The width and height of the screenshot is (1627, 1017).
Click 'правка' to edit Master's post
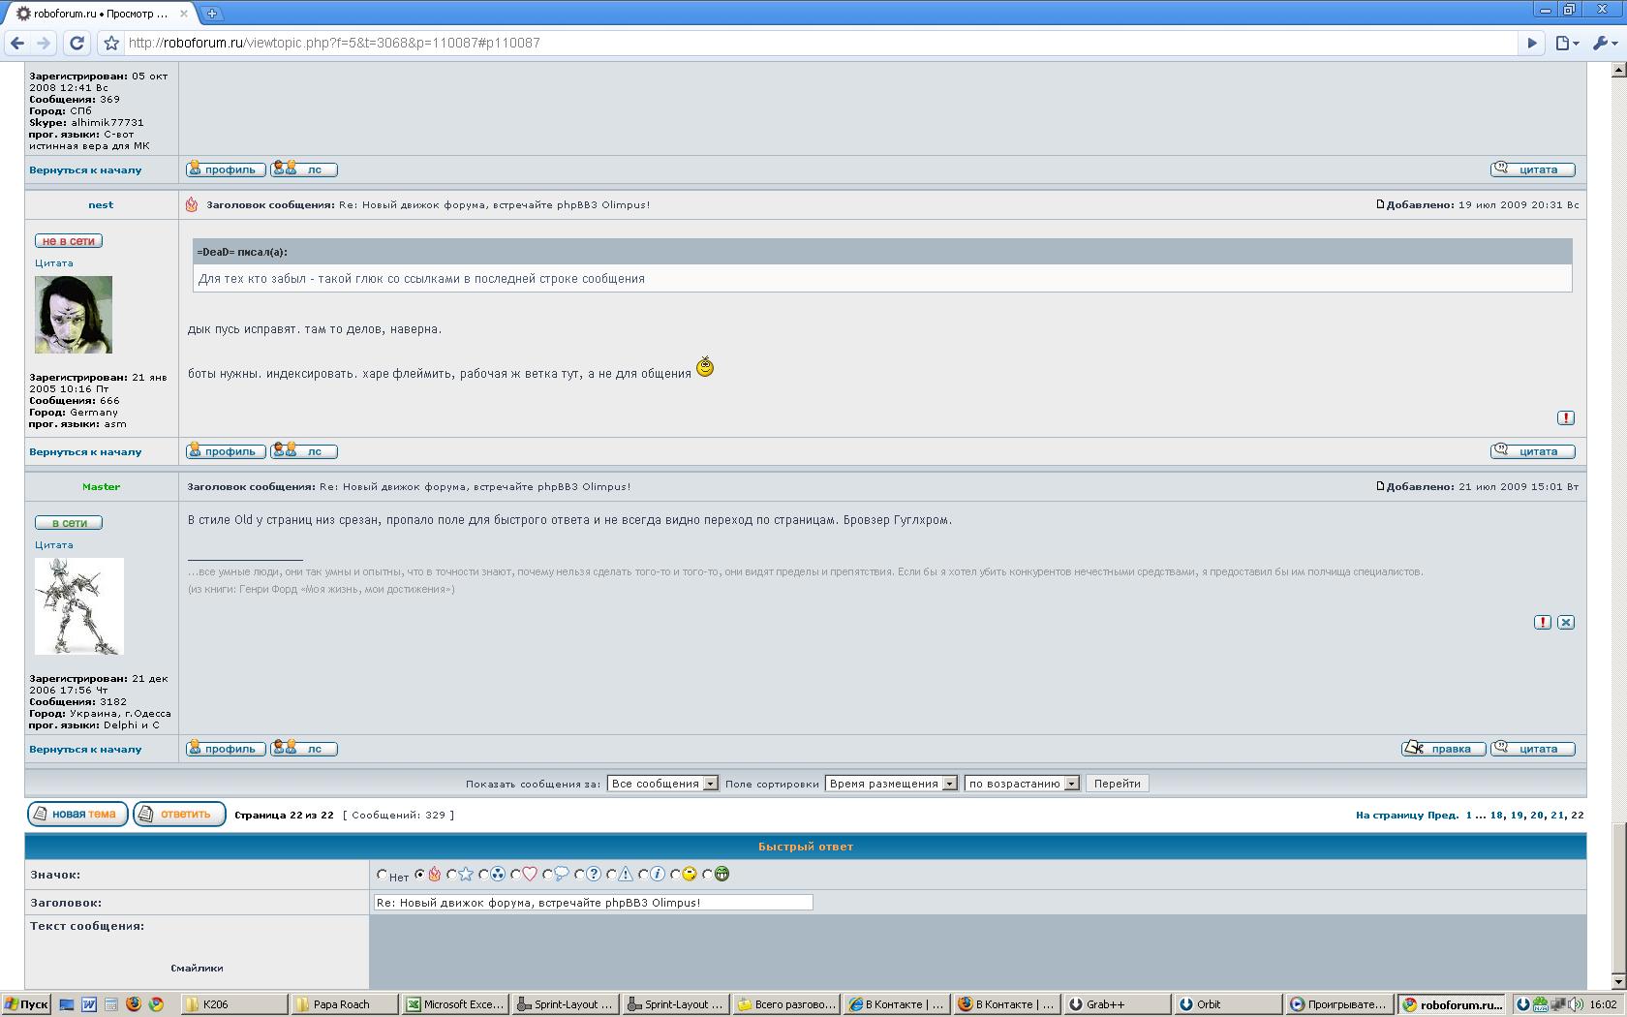(x=1443, y=749)
